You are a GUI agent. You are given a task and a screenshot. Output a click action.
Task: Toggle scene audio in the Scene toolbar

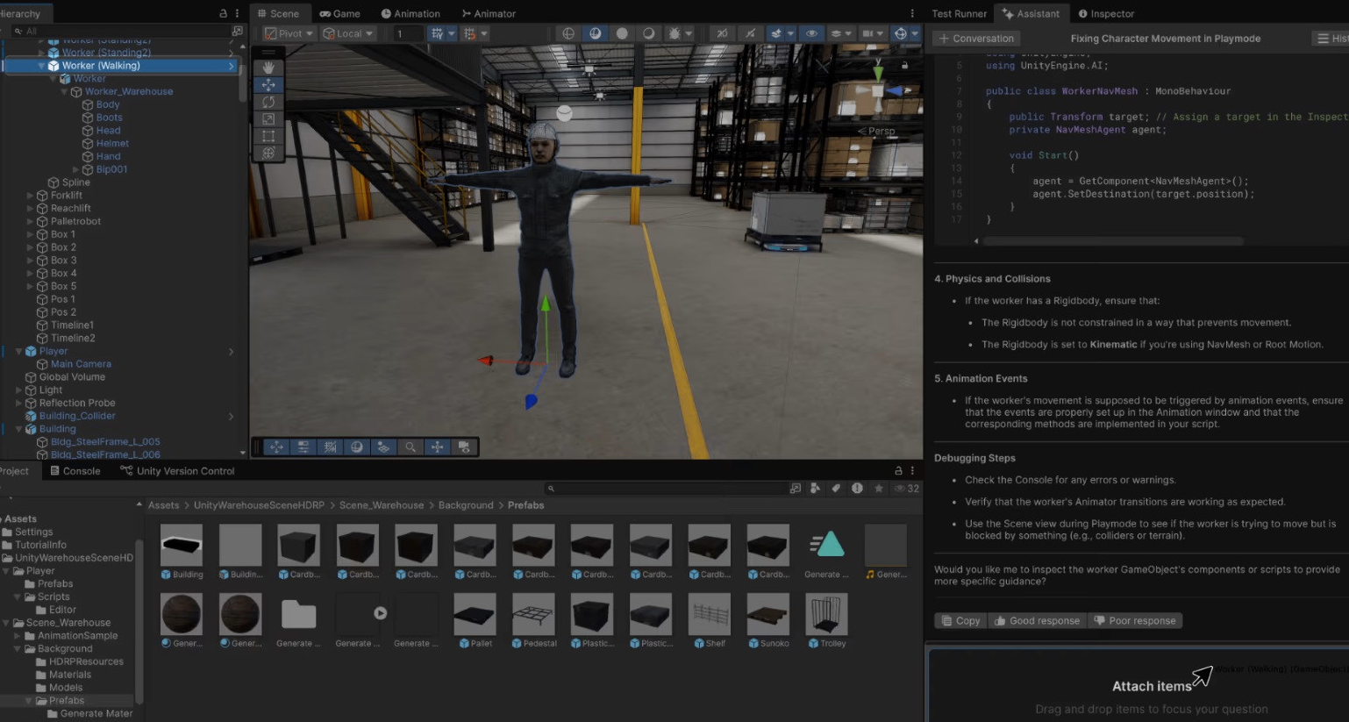[x=750, y=32]
